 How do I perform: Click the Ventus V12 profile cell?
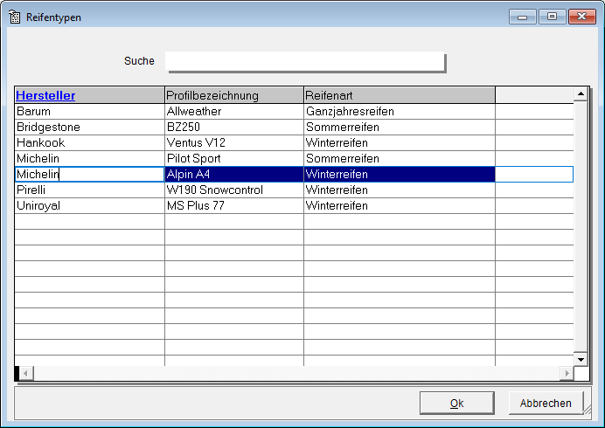point(234,143)
